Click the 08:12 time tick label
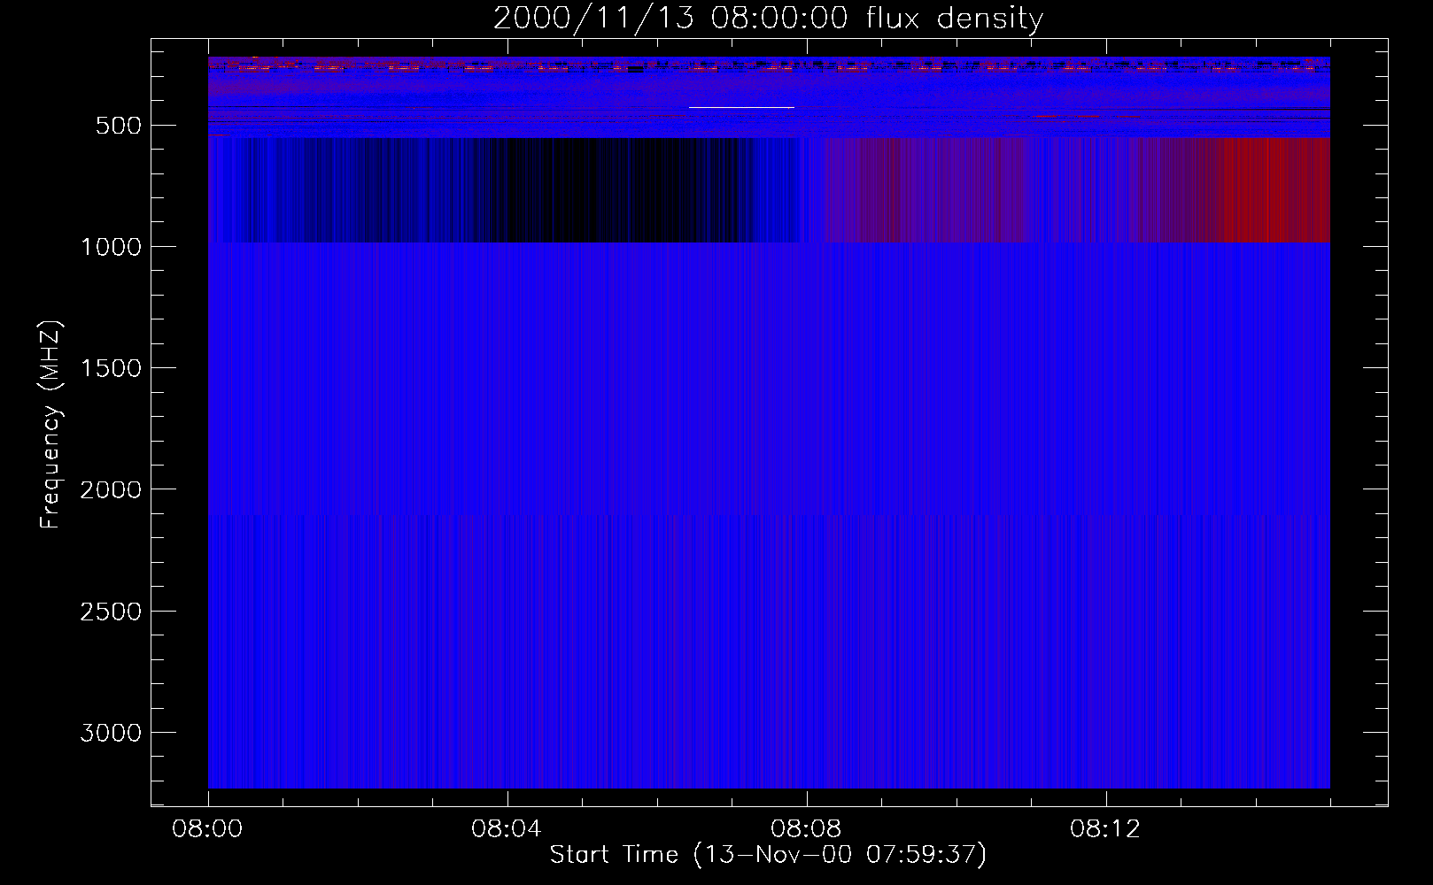Image resolution: width=1433 pixels, height=885 pixels. (x=1105, y=829)
